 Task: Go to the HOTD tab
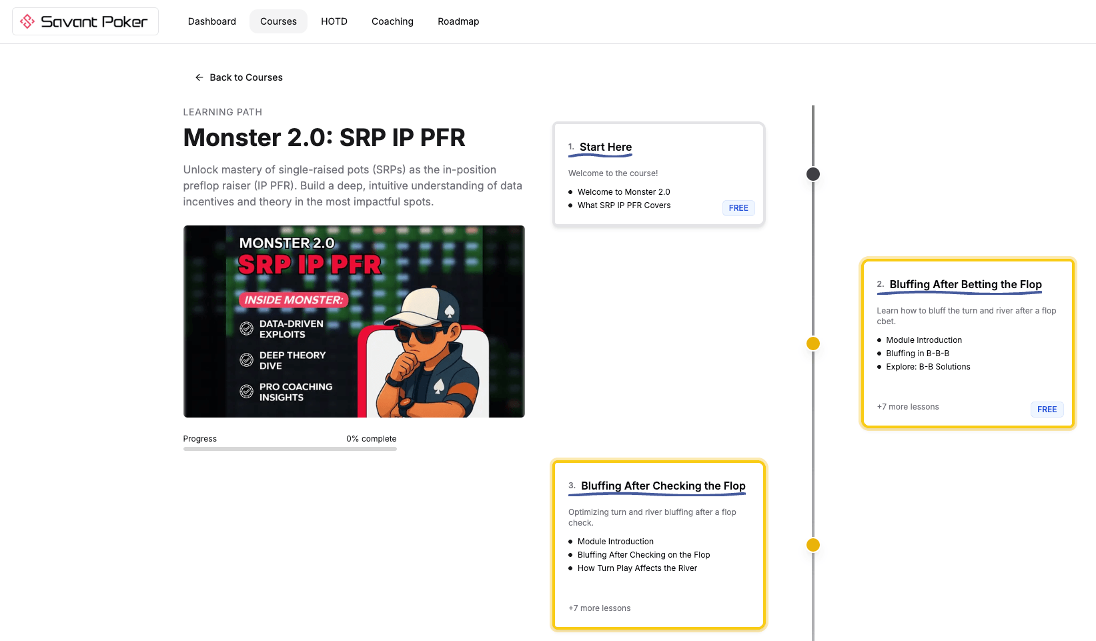334,21
